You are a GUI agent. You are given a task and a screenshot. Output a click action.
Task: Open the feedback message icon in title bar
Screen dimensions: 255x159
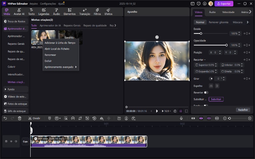[x=199, y=3]
